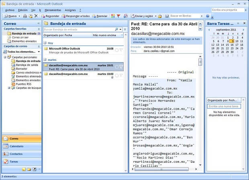The height and width of the screenshot is (180, 249).
Task: Open search box dropdown arrow in inbox
Action: 120,30
